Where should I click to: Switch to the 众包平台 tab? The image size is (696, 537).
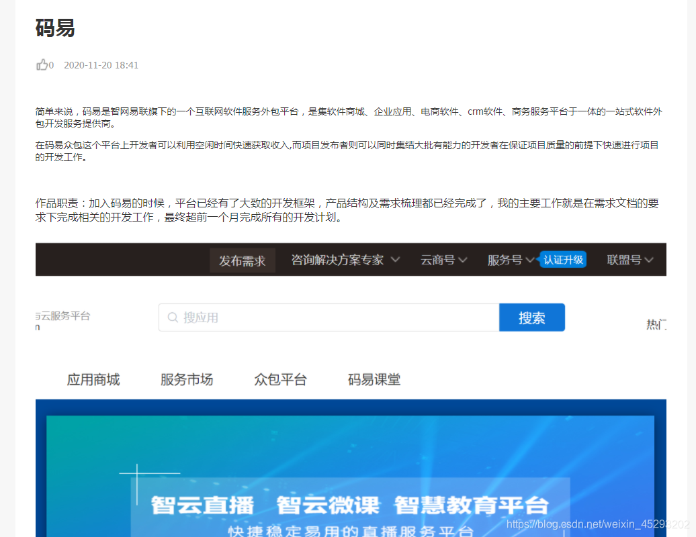(281, 379)
